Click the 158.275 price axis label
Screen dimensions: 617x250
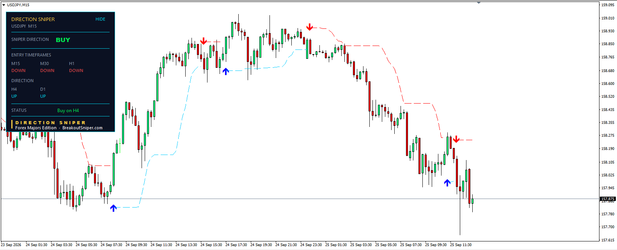[x=608, y=136]
